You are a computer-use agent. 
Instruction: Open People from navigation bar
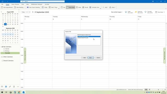click(10, 87)
